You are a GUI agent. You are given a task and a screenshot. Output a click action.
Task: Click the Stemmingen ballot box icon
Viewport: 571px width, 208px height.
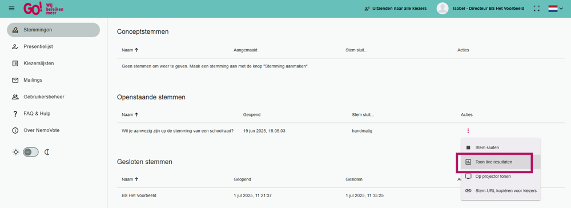click(15, 30)
